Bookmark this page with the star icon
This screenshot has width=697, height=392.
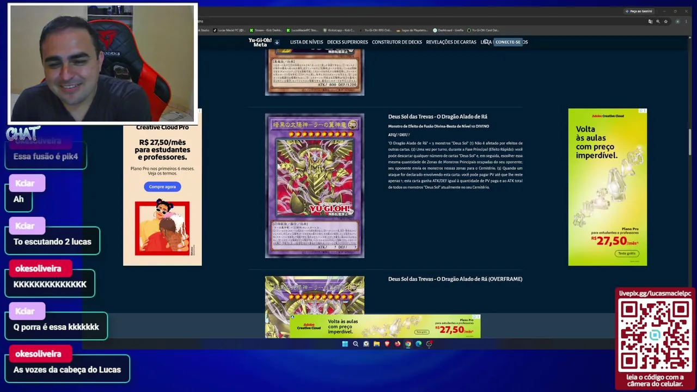coord(665,22)
